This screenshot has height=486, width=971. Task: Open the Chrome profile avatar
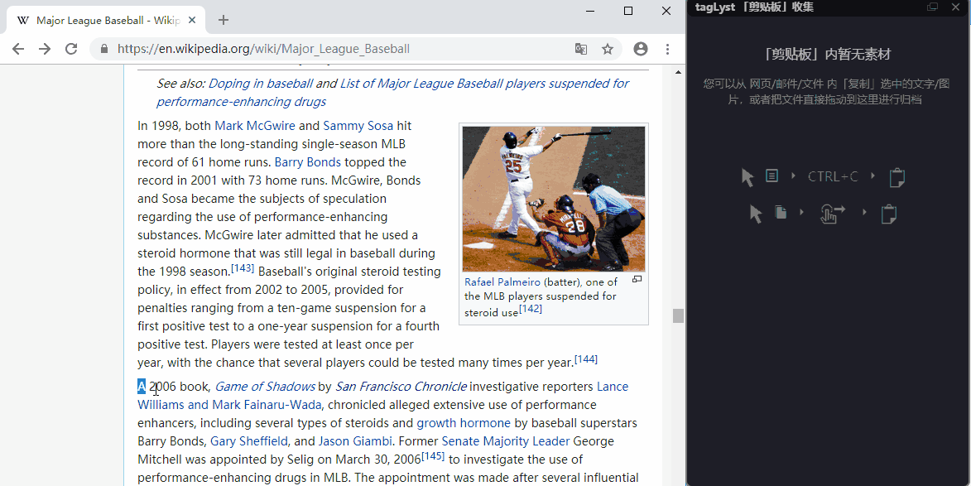click(641, 49)
